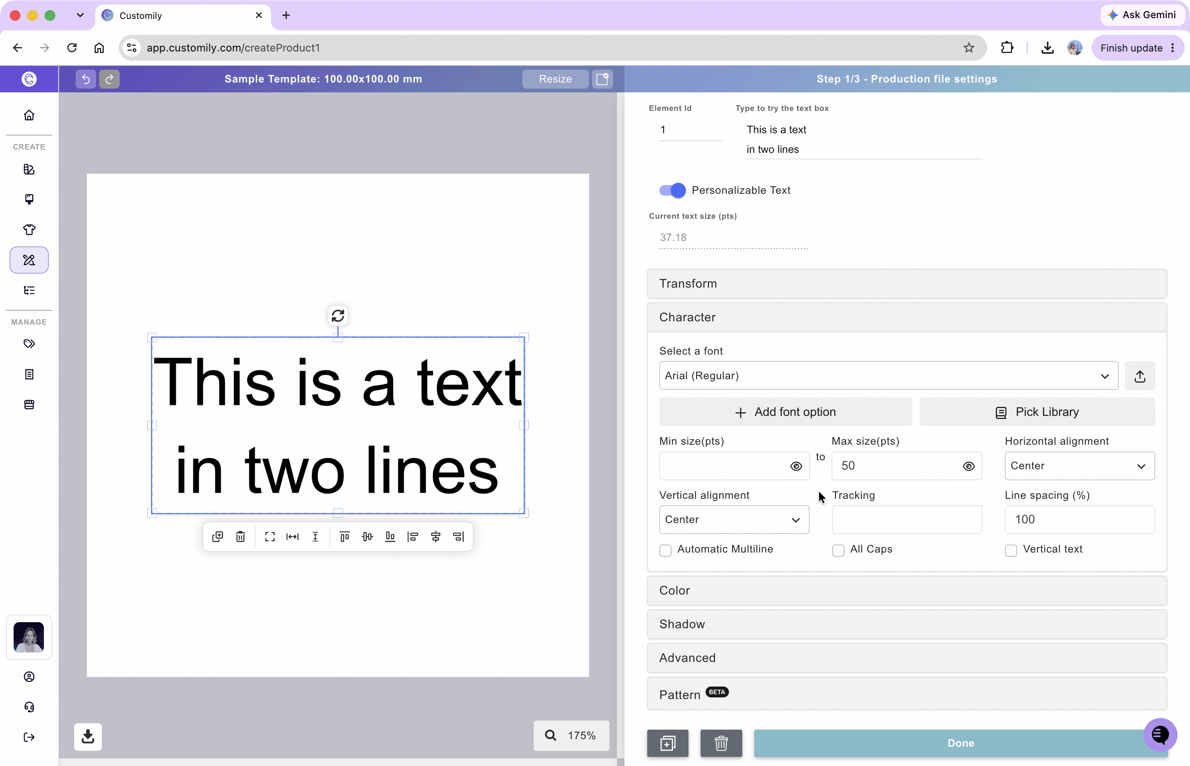The image size is (1190, 766).
Task: Expand the Shadow section
Action: coord(907,625)
